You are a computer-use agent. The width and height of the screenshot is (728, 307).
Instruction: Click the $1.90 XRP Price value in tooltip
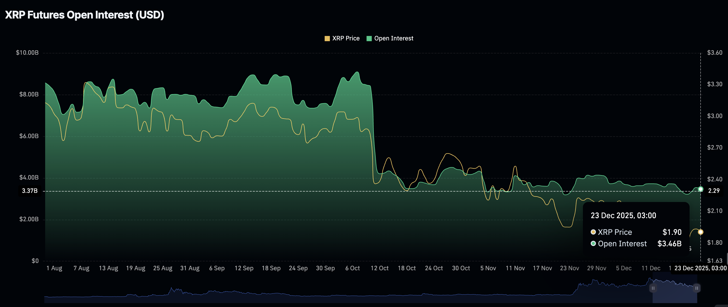pos(672,232)
